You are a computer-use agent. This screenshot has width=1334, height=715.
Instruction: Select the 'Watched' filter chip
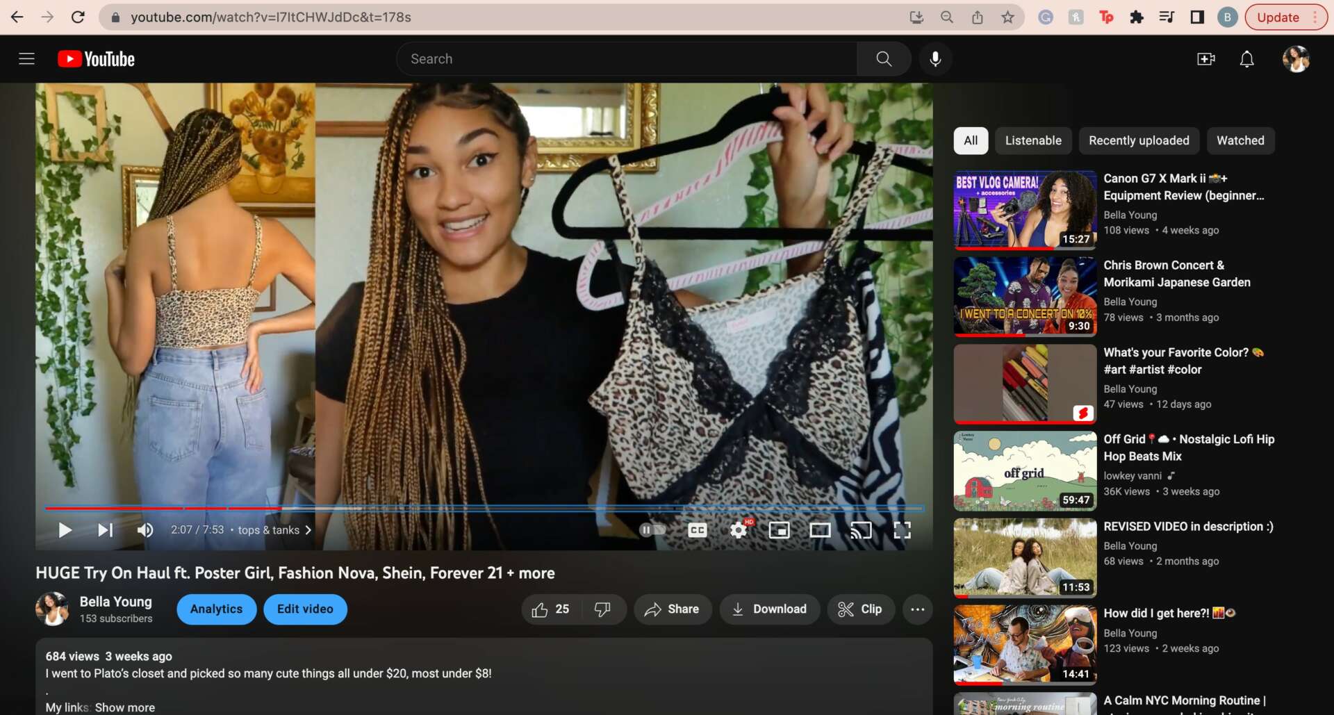click(1240, 140)
